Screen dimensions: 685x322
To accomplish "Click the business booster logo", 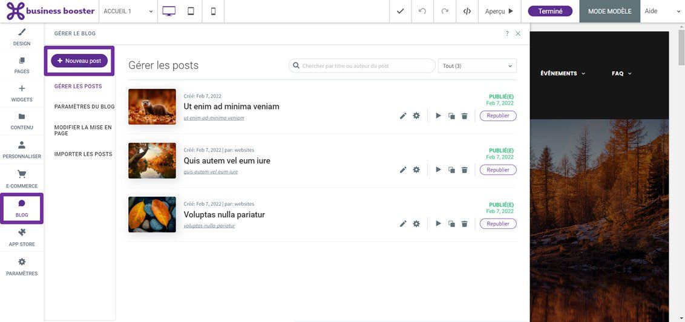I will point(50,11).
